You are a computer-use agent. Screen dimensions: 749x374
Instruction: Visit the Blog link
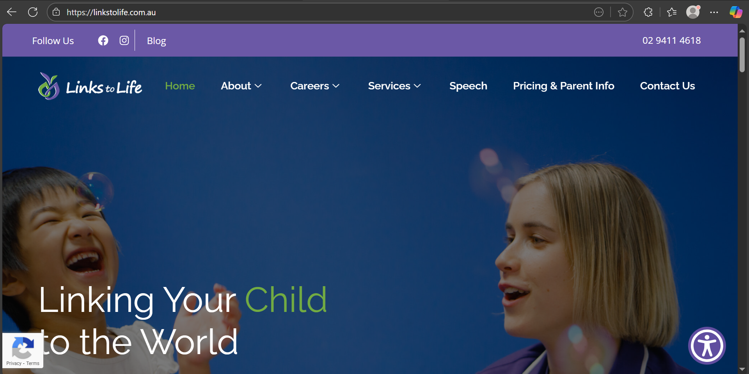(x=156, y=41)
